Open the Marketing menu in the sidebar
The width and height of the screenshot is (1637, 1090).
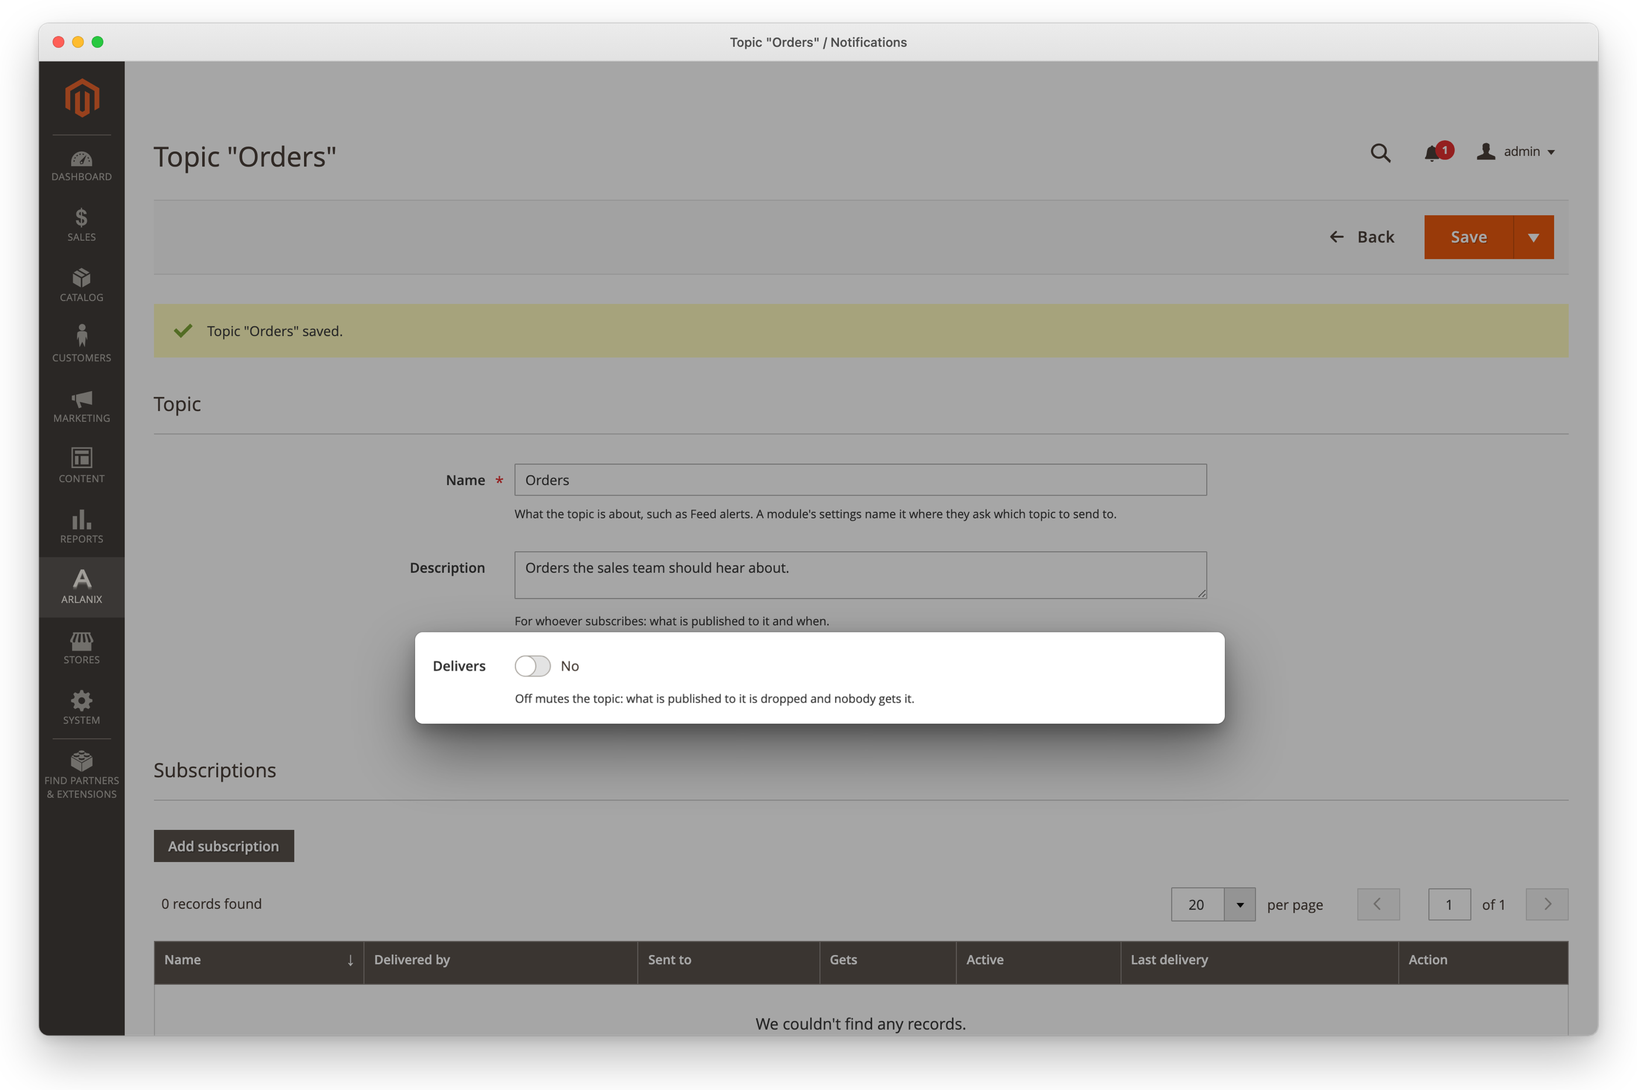point(81,407)
